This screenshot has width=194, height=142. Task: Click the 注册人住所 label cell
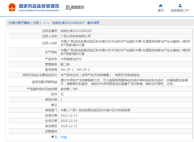[x=50, y=43]
